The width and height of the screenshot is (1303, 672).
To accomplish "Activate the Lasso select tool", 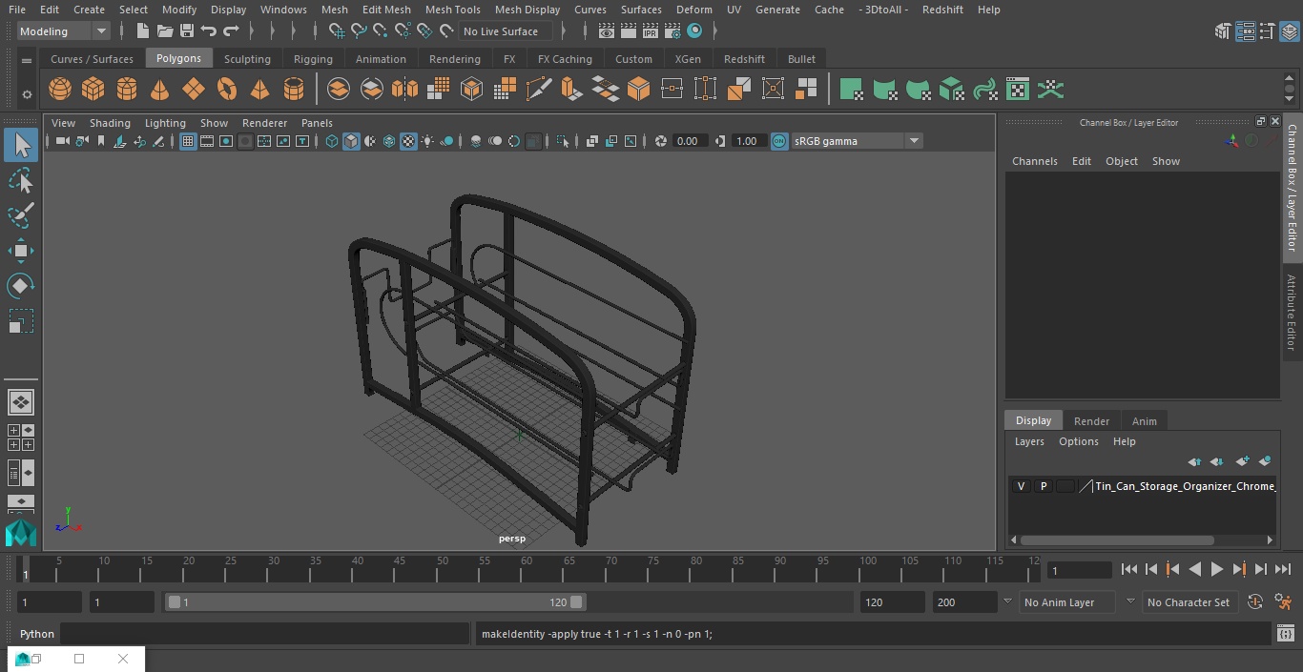I will (x=20, y=181).
